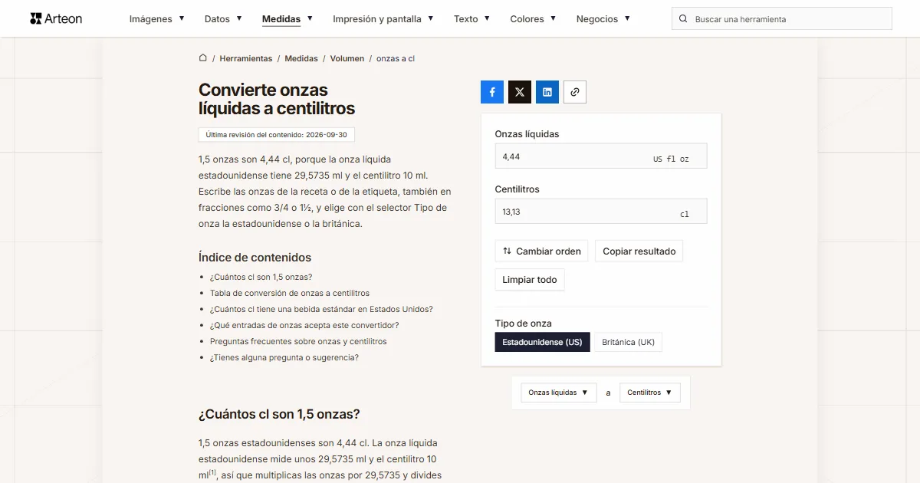Jump to Preguntas frecuentes section

click(x=298, y=342)
